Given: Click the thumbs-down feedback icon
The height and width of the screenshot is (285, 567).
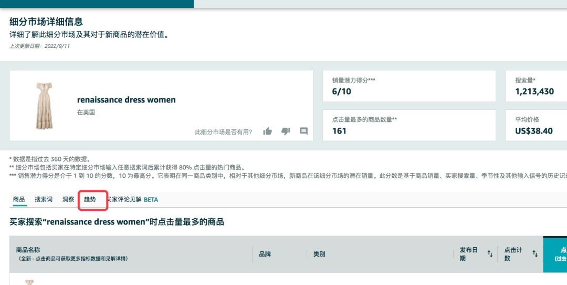Looking at the screenshot, I should click(286, 131).
